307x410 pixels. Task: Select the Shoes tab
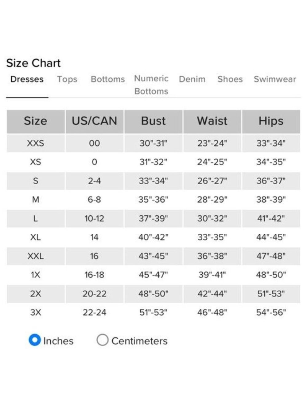pyautogui.click(x=230, y=79)
